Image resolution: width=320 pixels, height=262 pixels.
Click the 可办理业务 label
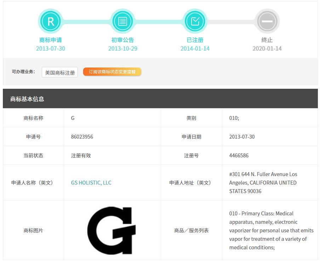(x=23, y=72)
